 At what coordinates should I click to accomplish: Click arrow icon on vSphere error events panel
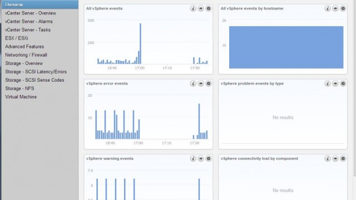pos(201,83)
